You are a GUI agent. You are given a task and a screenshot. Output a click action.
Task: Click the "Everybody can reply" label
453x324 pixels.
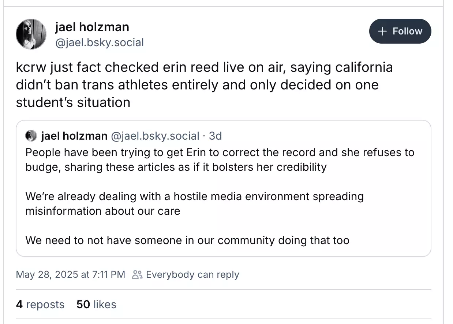point(192,275)
